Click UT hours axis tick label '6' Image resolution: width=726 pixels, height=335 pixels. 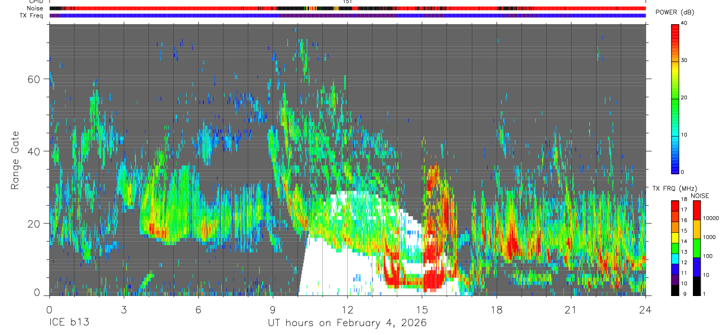click(x=198, y=309)
